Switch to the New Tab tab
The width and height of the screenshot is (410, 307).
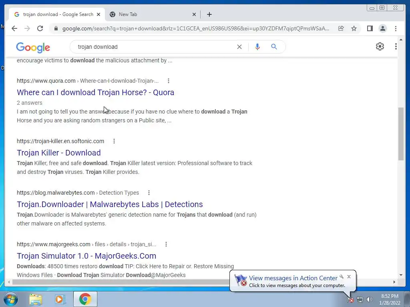pos(153,14)
